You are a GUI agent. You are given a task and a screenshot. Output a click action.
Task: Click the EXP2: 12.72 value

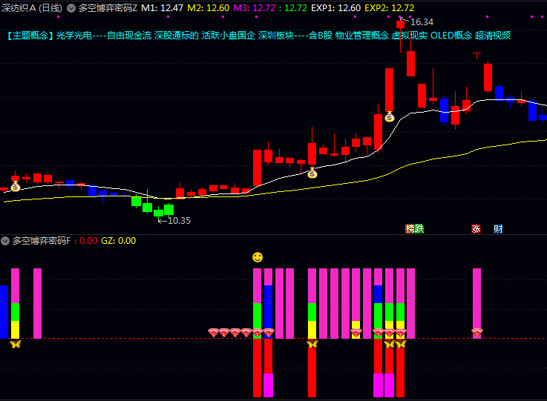tap(390, 7)
